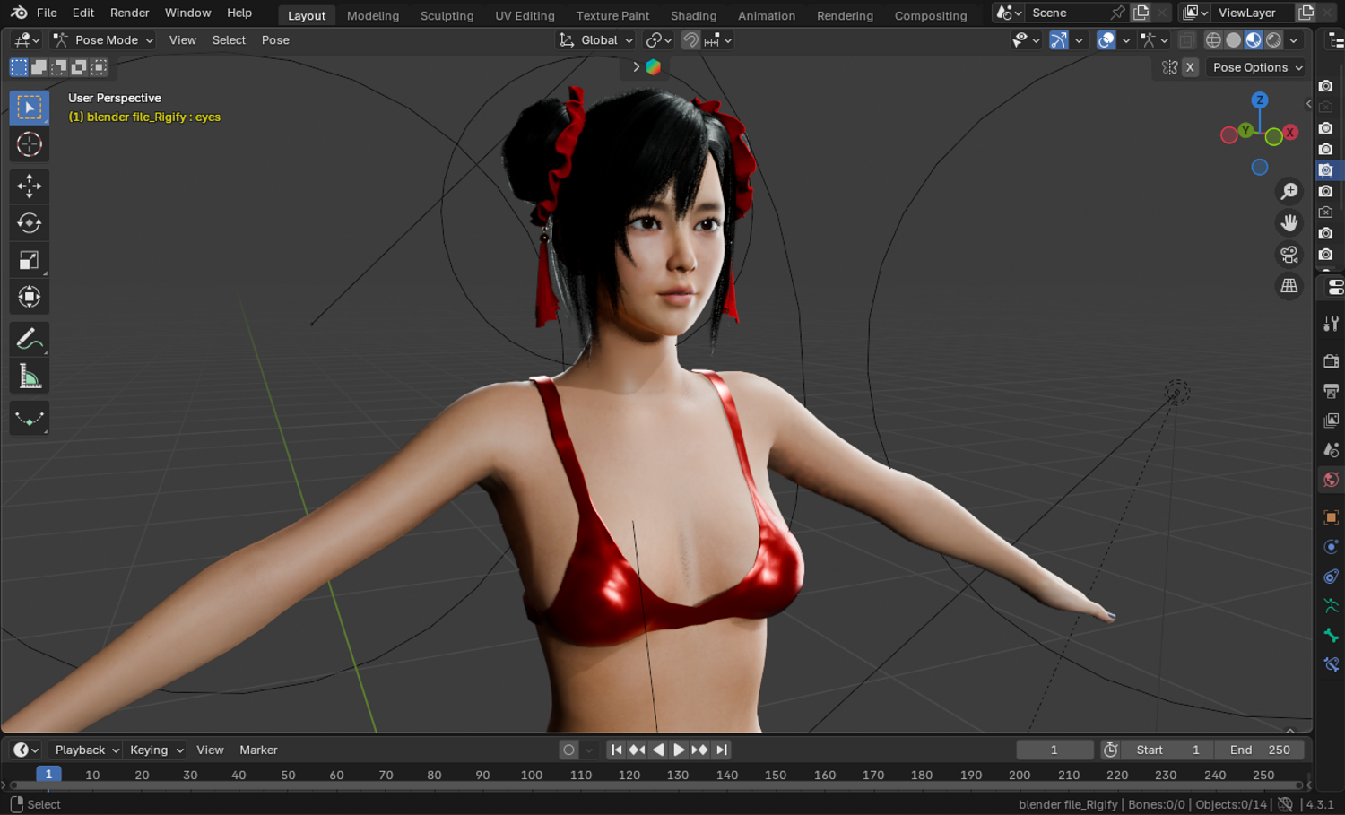This screenshot has height=815, width=1345.
Task: Select the pose Breakdowner tool
Action: pos(30,418)
